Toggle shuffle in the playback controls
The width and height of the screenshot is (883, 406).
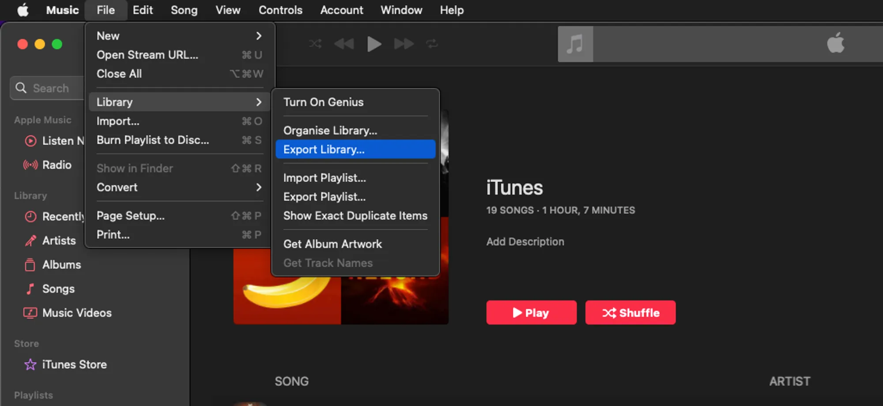tap(315, 44)
